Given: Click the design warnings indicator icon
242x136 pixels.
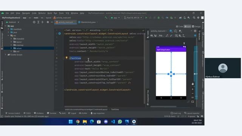Looking at the screenshot, I should click(x=195, y=31).
